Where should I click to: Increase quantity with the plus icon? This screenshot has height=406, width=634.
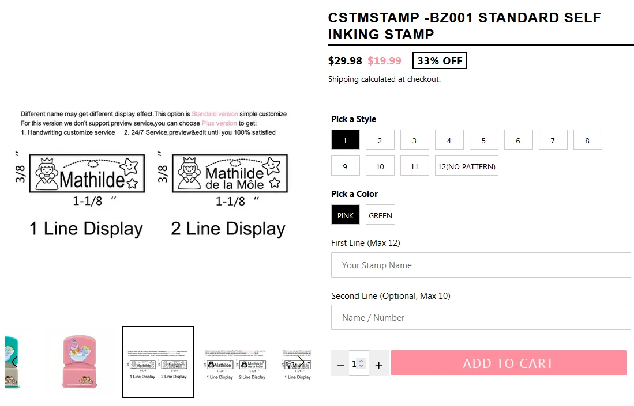click(x=379, y=365)
